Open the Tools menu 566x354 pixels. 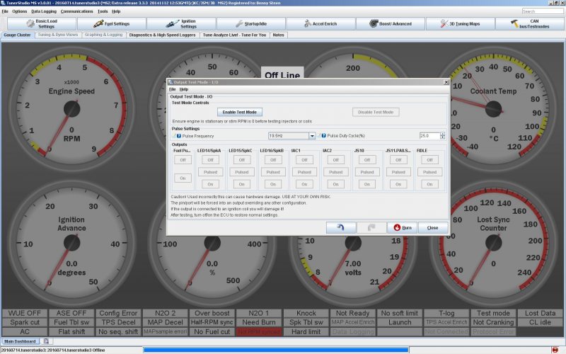[x=103, y=11]
